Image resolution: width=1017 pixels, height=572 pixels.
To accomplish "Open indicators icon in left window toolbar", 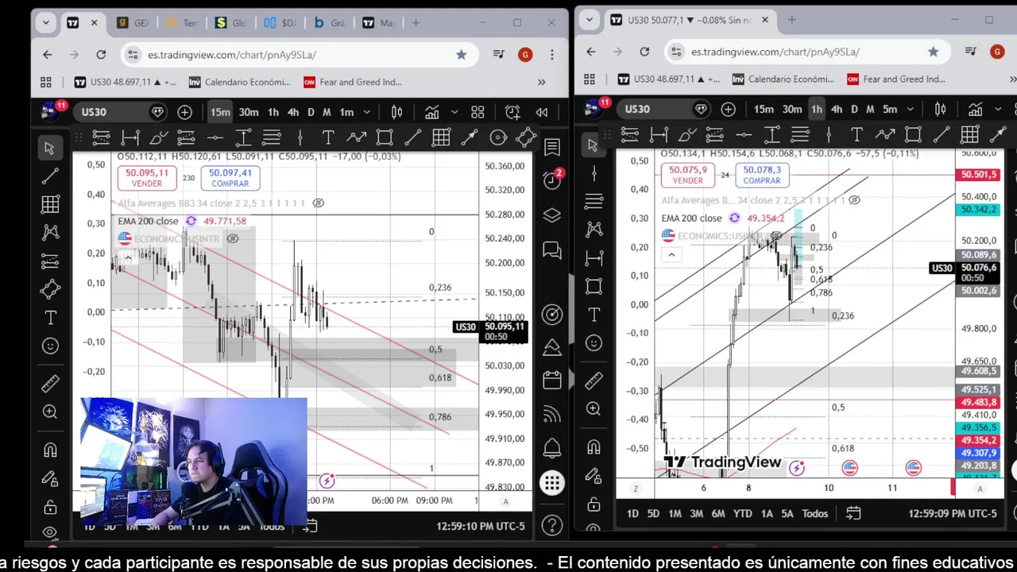I will 431,112.
